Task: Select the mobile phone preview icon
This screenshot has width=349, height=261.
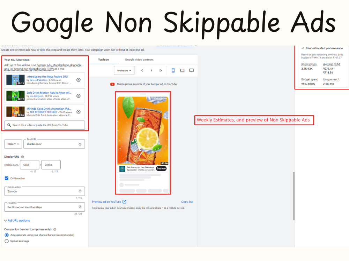Action: (173, 70)
